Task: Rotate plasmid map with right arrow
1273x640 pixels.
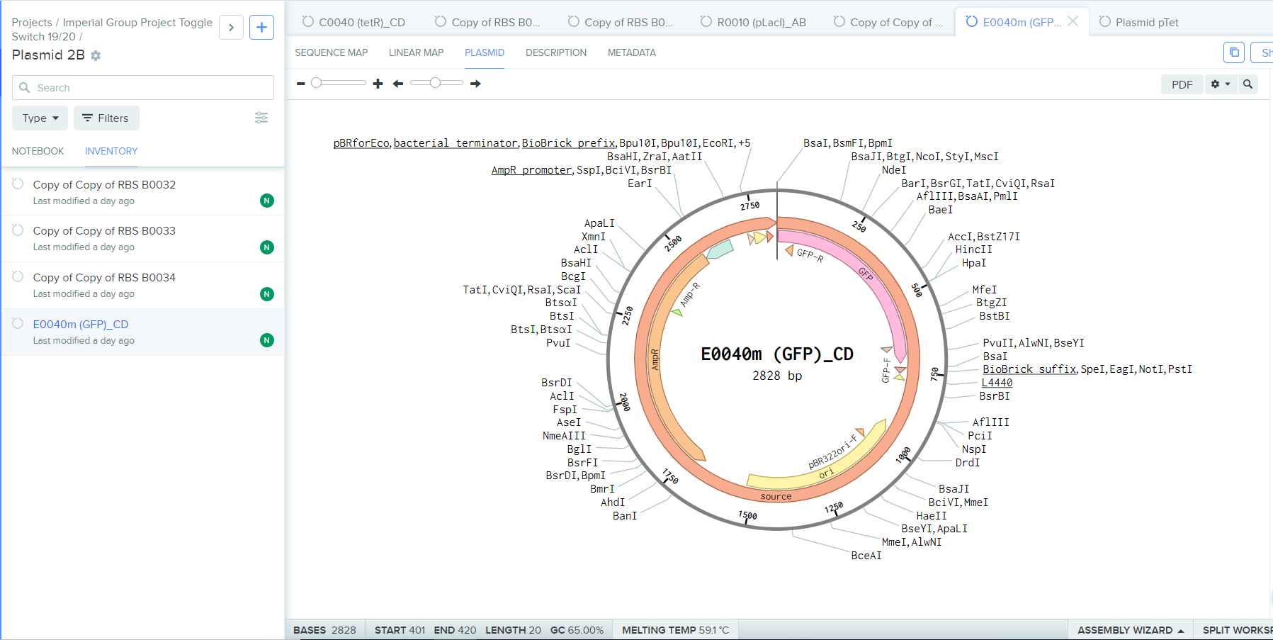Action: [475, 84]
